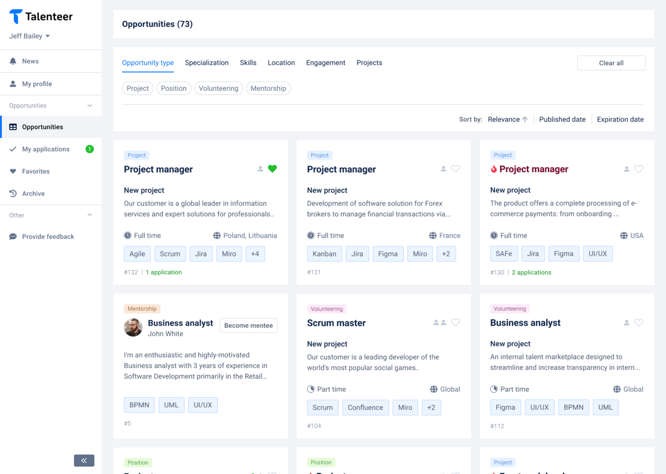Open My profile person icon

[x=13, y=84]
